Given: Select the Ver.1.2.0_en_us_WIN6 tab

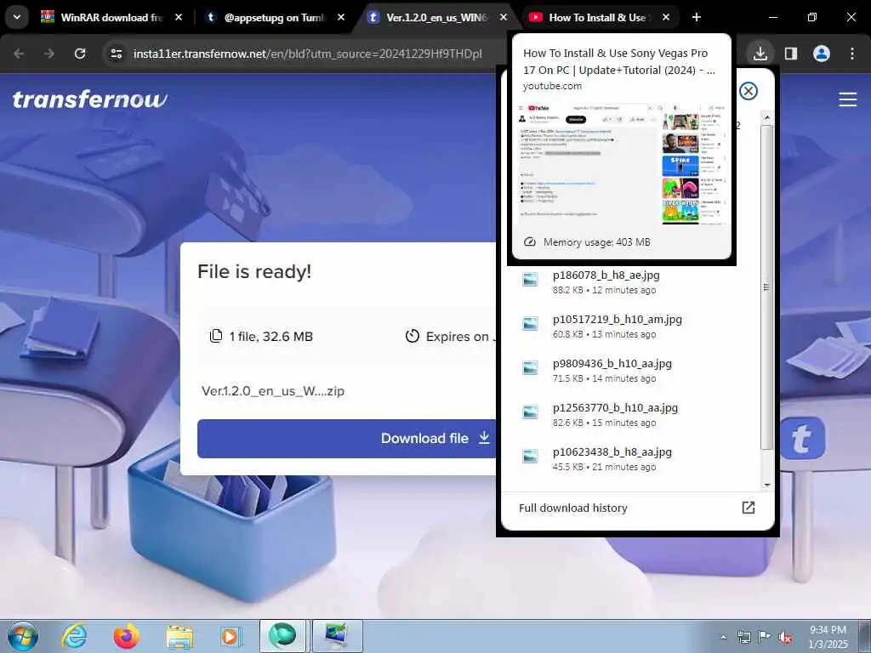Looking at the screenshot, I should pos(436,17).
